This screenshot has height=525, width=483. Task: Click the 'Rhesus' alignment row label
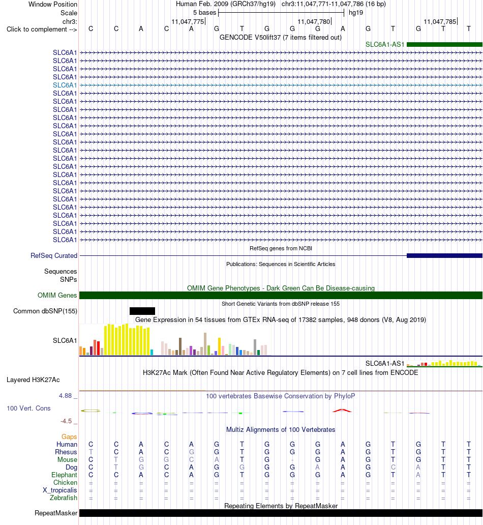(66, 452)
